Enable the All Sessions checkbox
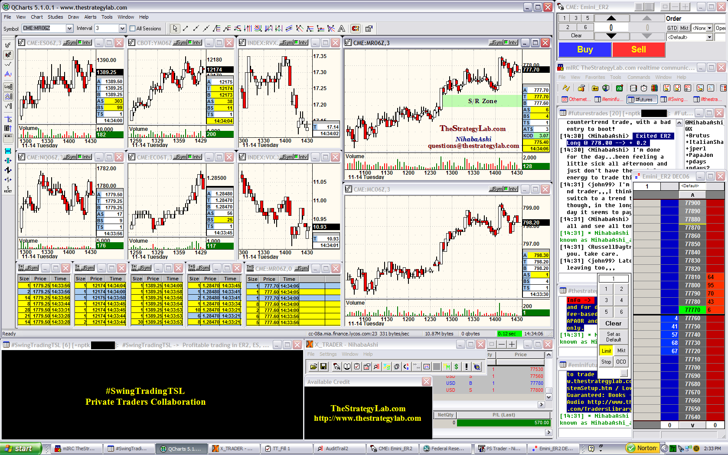Screen dimensions: 728x455 [133, 29]
